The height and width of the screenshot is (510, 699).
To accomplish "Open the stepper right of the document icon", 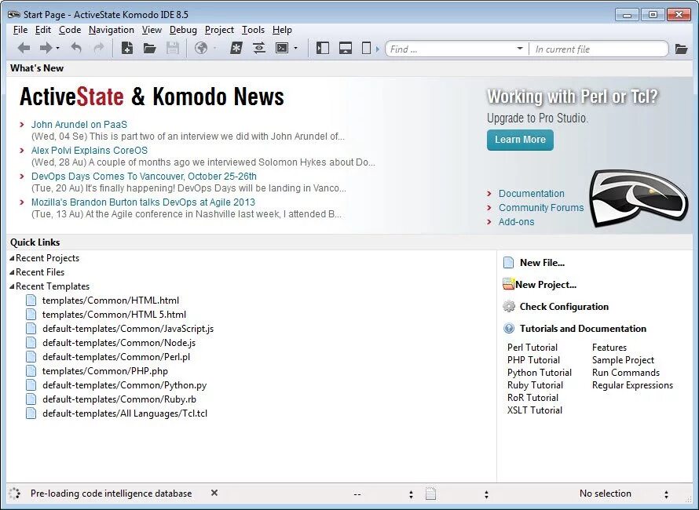I will coord(486,494).
